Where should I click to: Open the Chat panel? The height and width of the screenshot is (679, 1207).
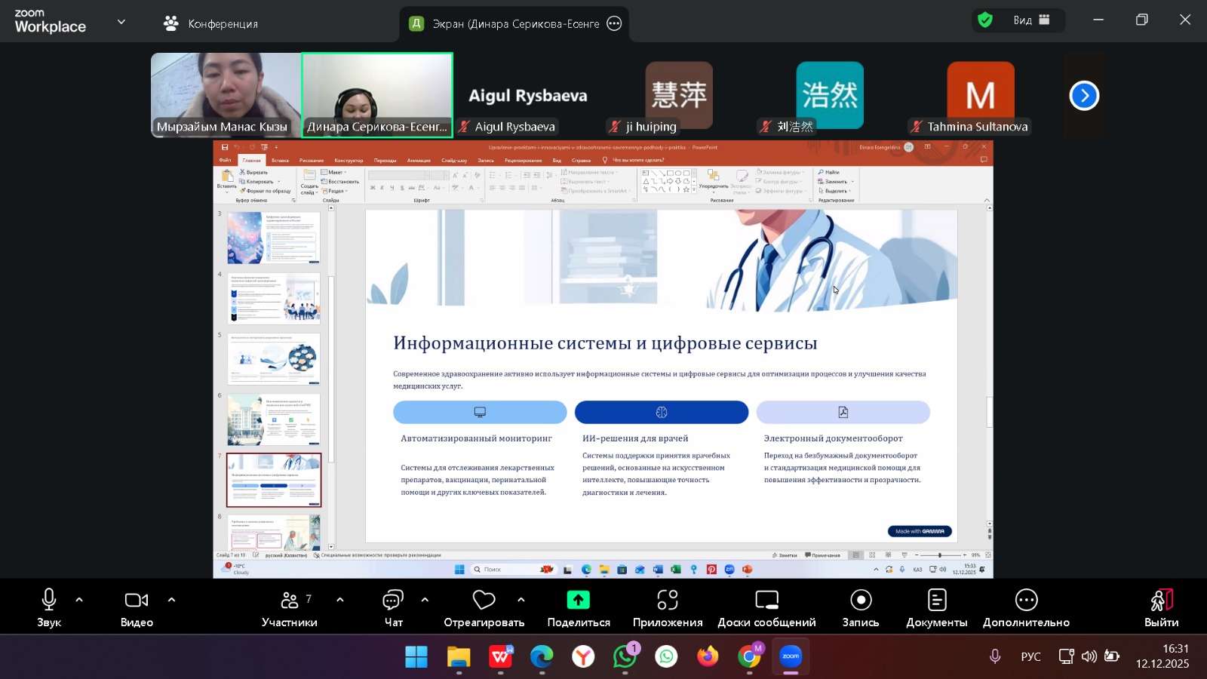393,607
